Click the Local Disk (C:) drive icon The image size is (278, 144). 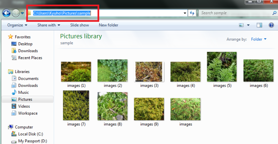pos(14,134)
